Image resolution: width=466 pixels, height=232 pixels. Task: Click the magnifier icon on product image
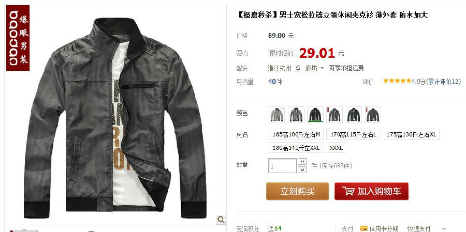tap(221, 220)
